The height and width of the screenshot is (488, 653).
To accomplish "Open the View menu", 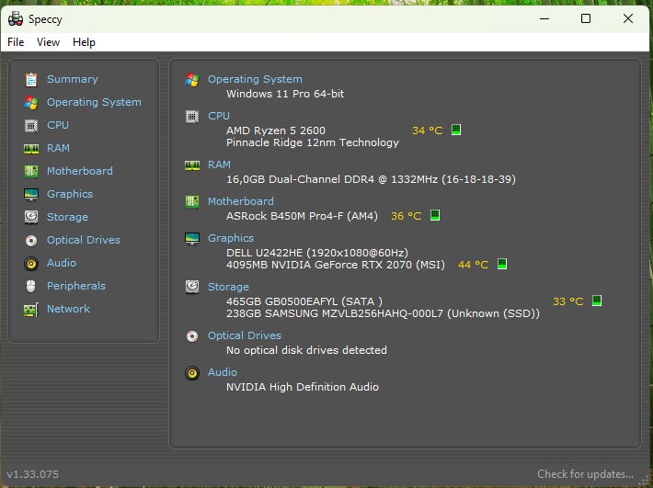I will (x=48, y=42).
